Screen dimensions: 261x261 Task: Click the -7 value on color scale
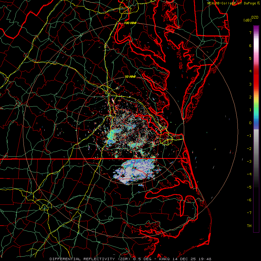[249, 213]
